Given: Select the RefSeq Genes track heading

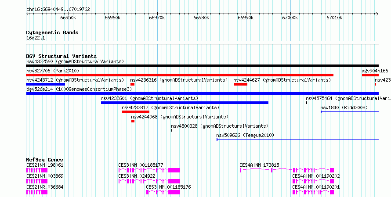Looking at the screenshot, I should [x=45, y=160].
